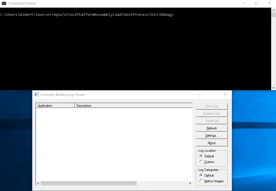Click the Description column header
This screenshot has height=191, width=276.
(x=133, y=106)
